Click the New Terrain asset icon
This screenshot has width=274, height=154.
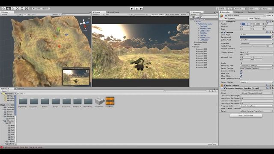click(x=99, y=101)
